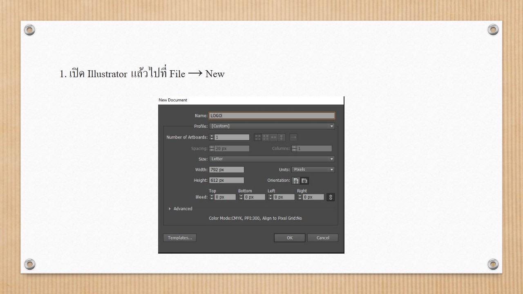Select the Grid by Row artboard layout icon

tap(258, 137)
